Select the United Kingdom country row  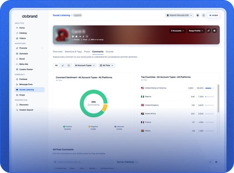[178, 105]
